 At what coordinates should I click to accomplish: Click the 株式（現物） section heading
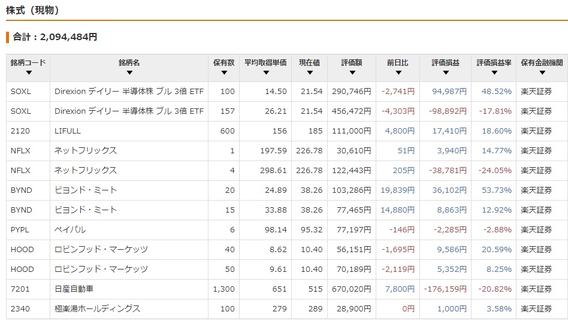pyautogui.click(x=32, y=10)
